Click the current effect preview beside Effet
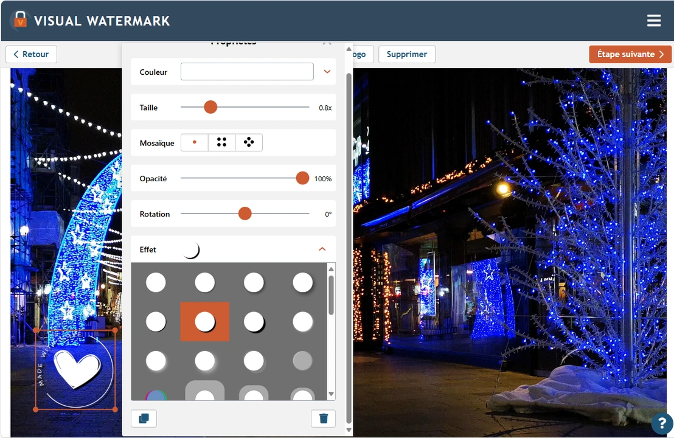The image size is (674, 438). point(190,250)
